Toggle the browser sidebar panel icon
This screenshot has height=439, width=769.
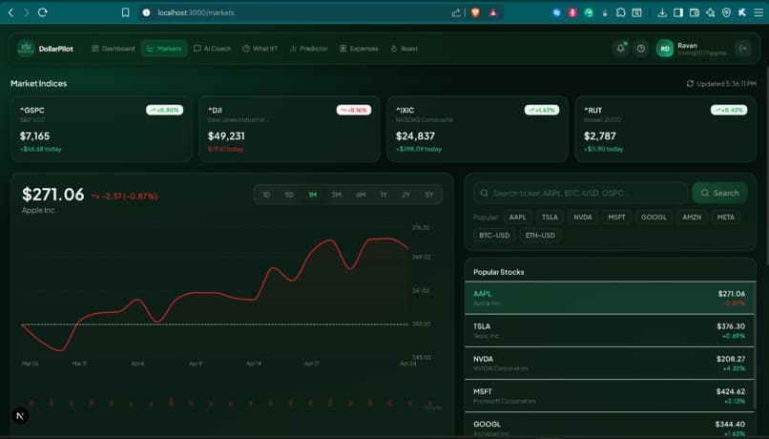click(678, 12)
